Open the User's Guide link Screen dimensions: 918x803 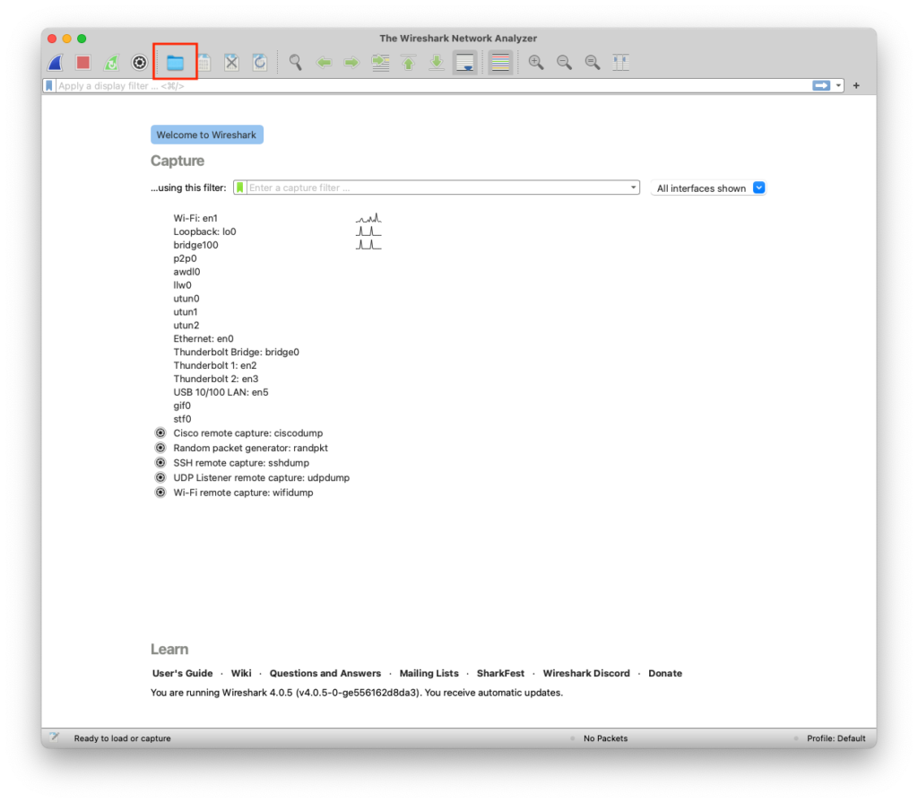click(182, 673)
